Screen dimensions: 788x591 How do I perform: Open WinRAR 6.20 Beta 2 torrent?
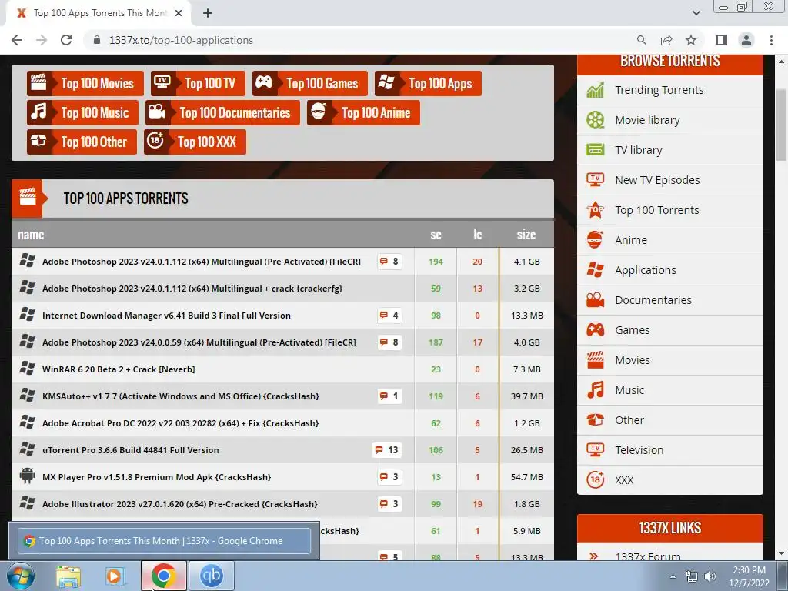tap(119, 369)
